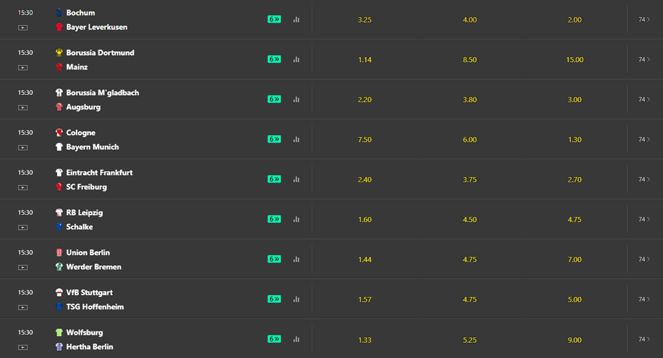Select 1.30 away odds for Bayern Munich
Image resolution: width=663 pixels, height=358 pixels.
tap(575, 139)
